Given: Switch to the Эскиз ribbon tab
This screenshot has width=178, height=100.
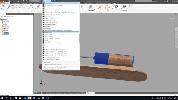Looking at the screenshot, I should point(30,3).
